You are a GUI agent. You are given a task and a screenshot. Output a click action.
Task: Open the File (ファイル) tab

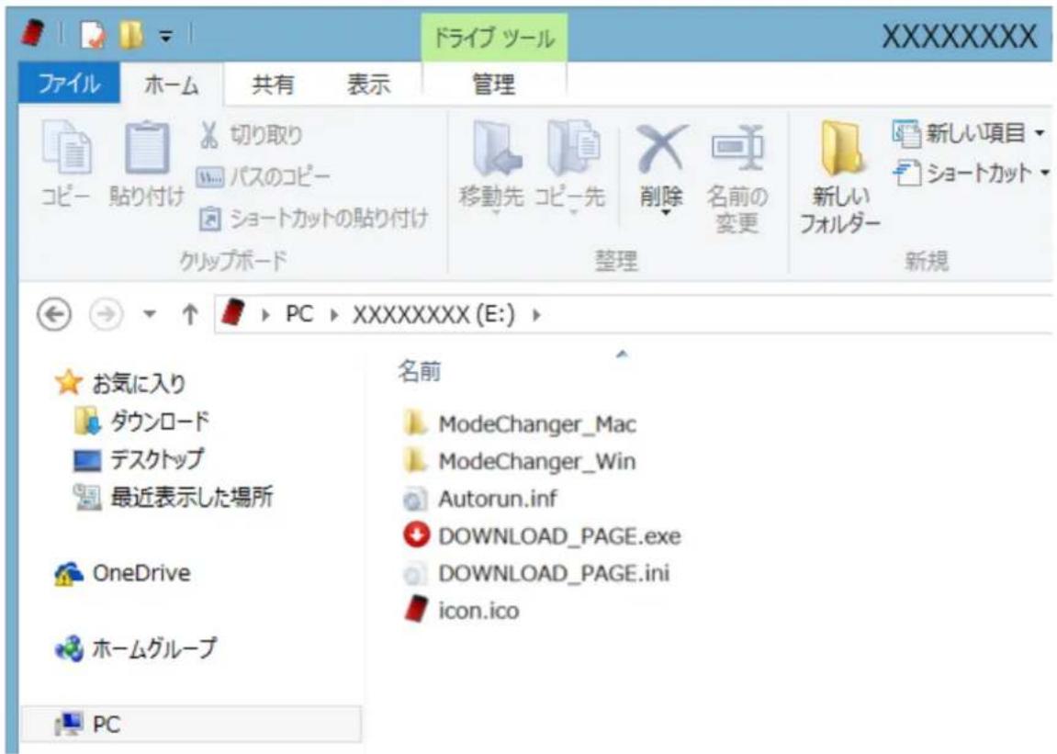click(69, 84)
